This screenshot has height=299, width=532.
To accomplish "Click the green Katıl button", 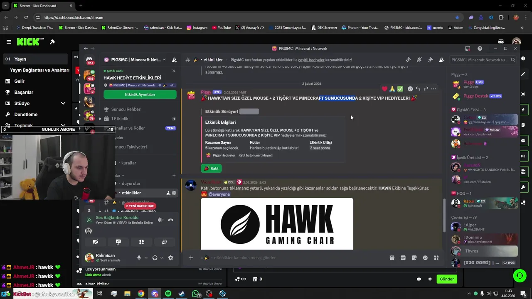I will point(211,168).
